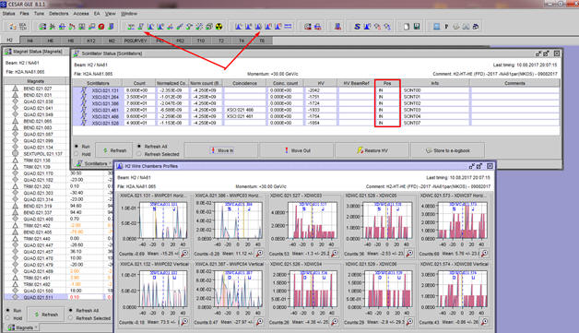The width and height of the screenshot is (579, 333).
Task: Click the HV column header
Action: (x=321, y=83)
